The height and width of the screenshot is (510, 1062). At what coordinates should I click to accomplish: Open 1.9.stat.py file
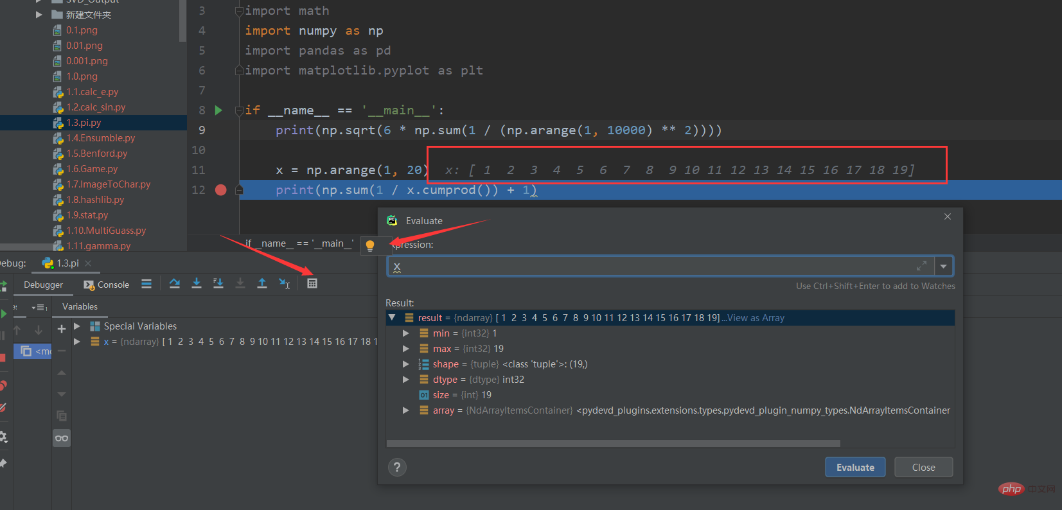(x=87, y=215)
